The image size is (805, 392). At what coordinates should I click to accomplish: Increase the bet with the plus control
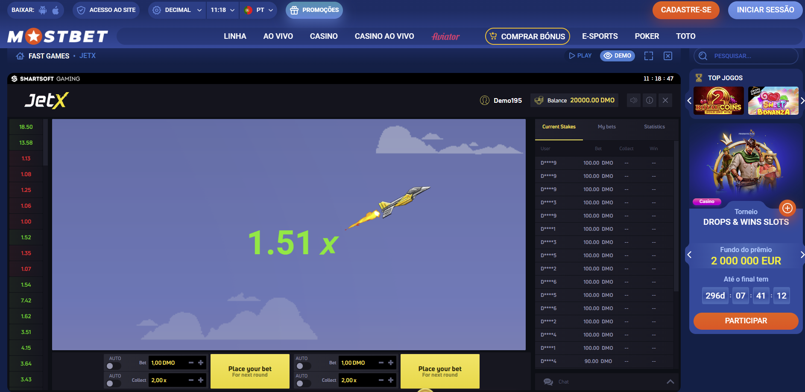tap(201, 363)
